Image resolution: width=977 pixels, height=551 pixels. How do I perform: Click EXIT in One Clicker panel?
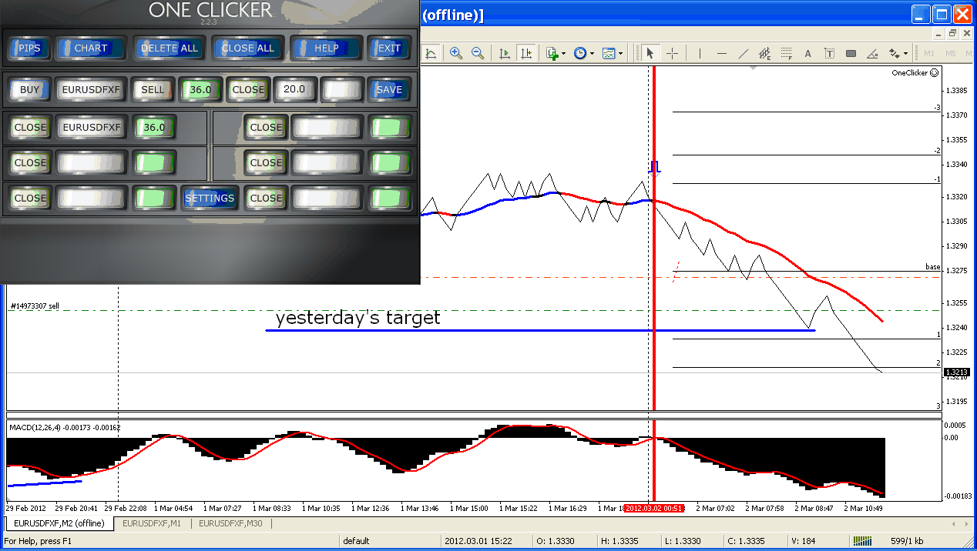[389, 48]
